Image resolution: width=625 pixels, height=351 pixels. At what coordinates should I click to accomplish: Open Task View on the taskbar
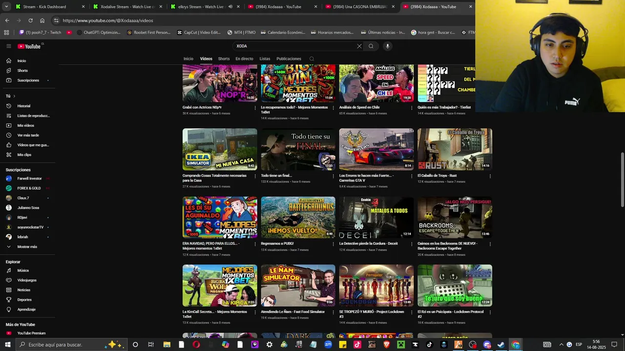coord(151,345)
